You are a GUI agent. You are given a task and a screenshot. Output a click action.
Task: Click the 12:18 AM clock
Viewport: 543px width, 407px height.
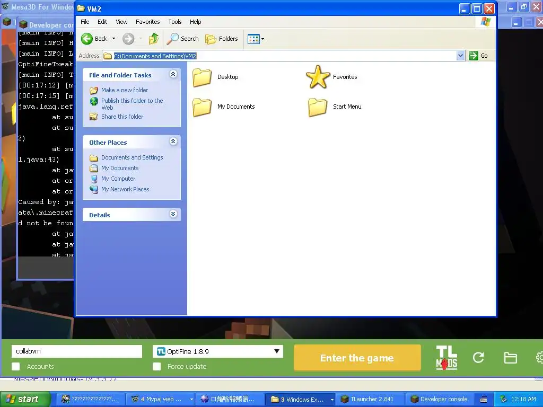523,400
